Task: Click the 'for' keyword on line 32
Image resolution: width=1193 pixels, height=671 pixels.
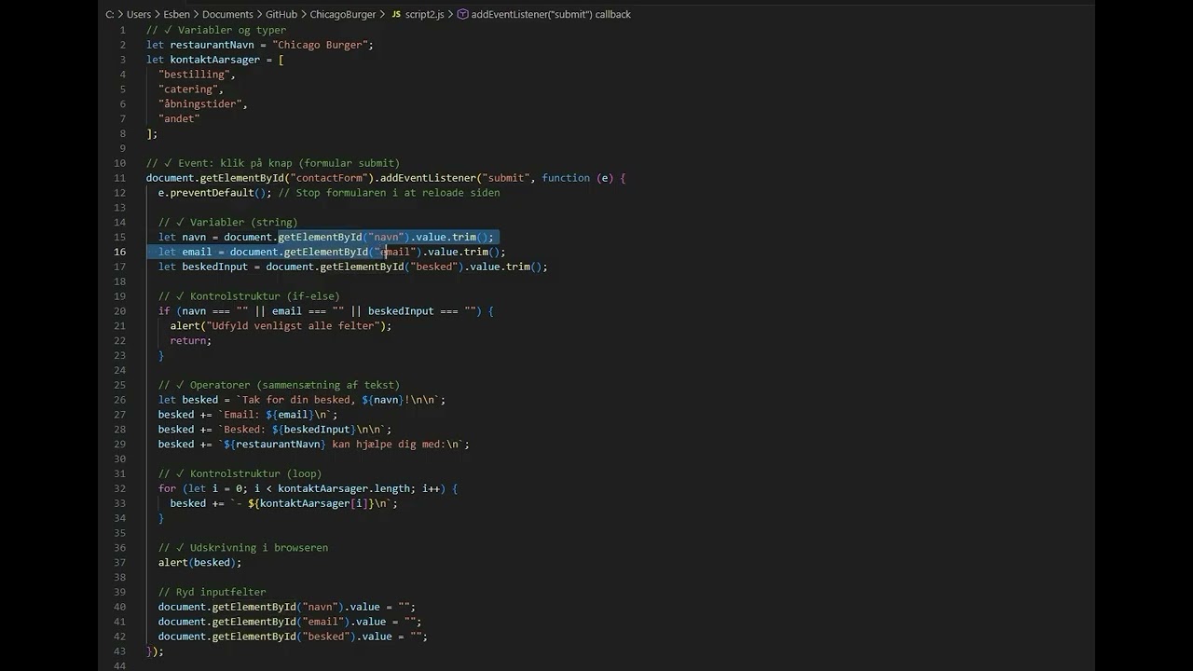Action: point(167,488)
